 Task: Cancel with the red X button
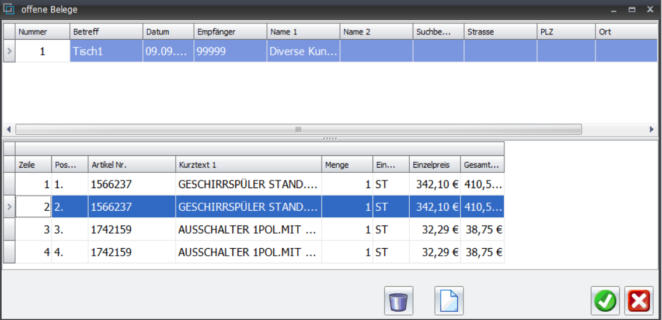tap(639, 301)
